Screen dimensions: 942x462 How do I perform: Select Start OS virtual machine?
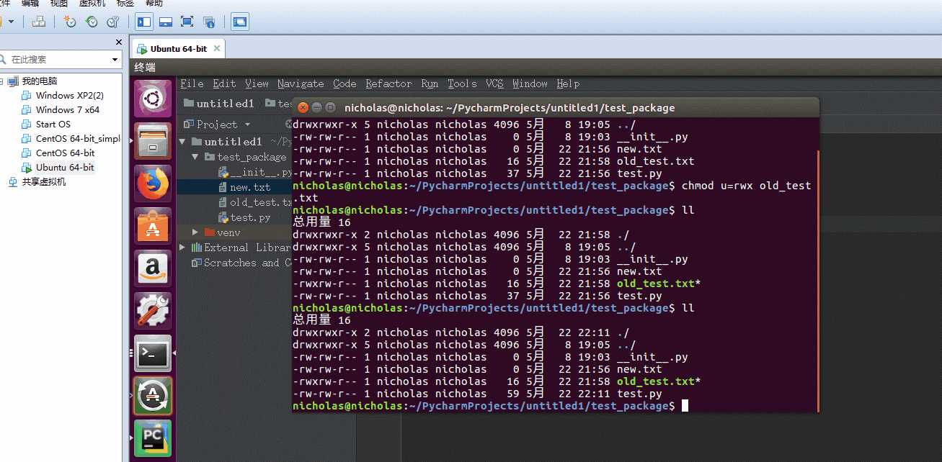[47, 124]
